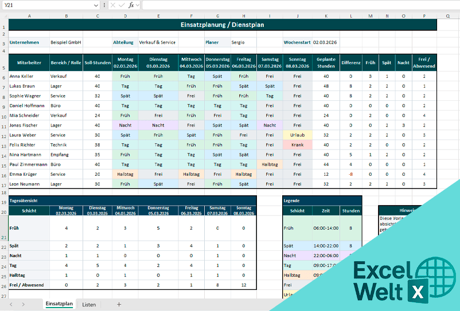
Task: Expand the formula bar function dropdown
Action: point(138,5)
